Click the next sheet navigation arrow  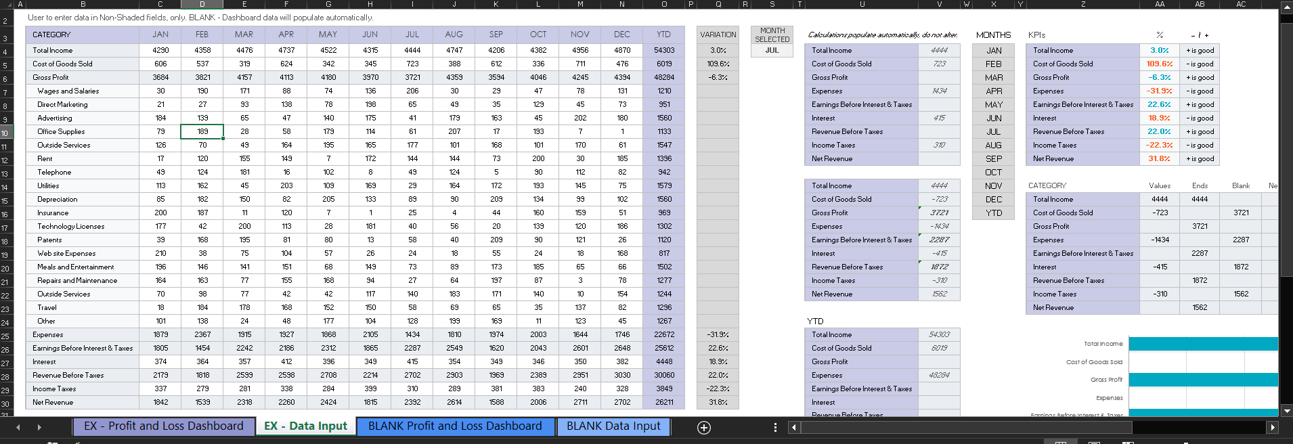39,427
